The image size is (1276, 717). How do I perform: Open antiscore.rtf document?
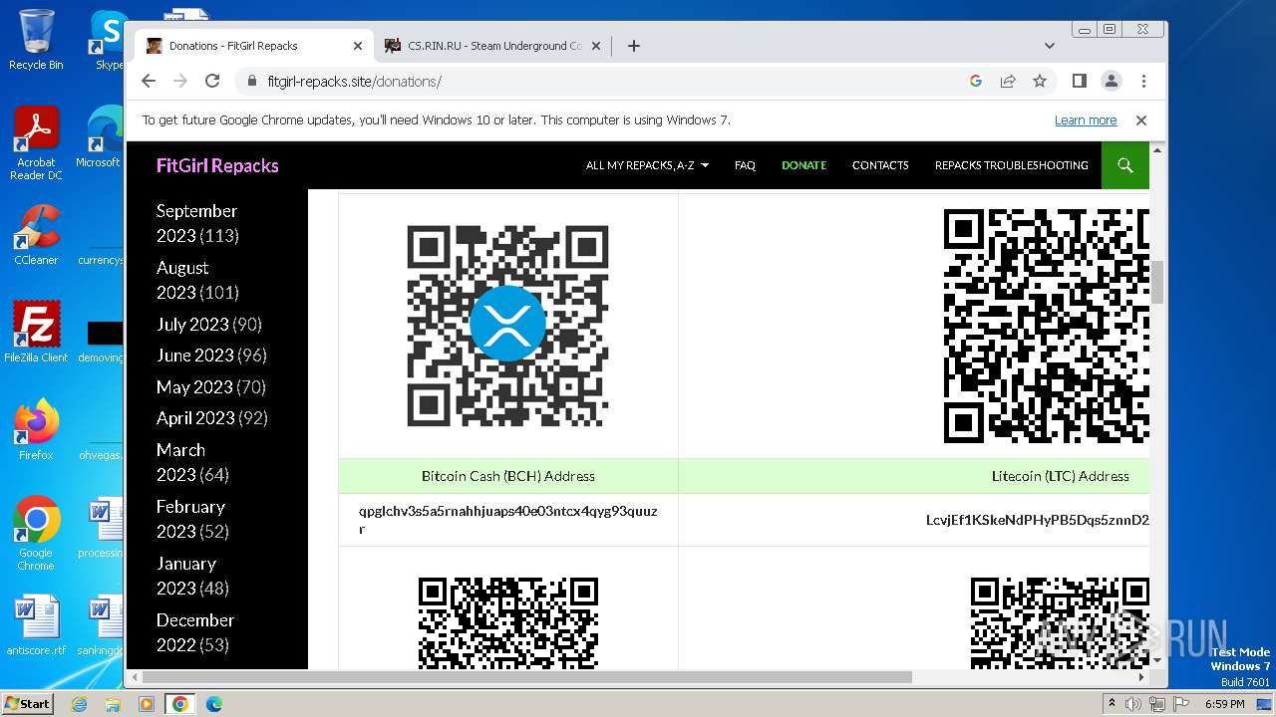(36, 625)
